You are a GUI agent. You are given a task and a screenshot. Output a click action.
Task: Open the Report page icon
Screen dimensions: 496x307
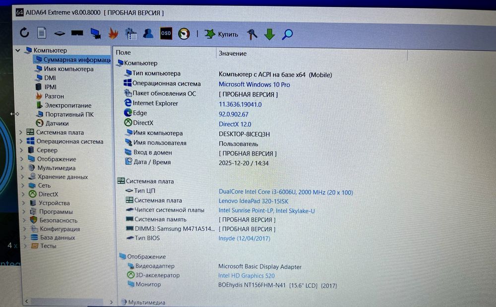(x=42, y=33)
